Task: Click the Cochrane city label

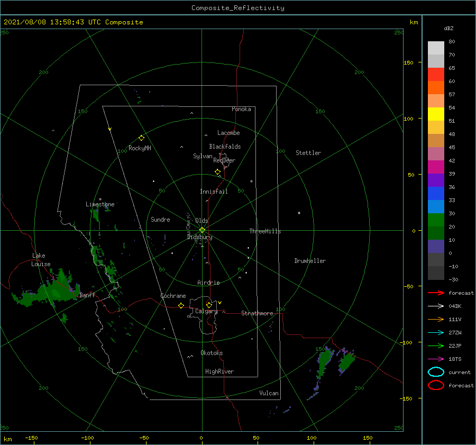Action: coord(173,296)
